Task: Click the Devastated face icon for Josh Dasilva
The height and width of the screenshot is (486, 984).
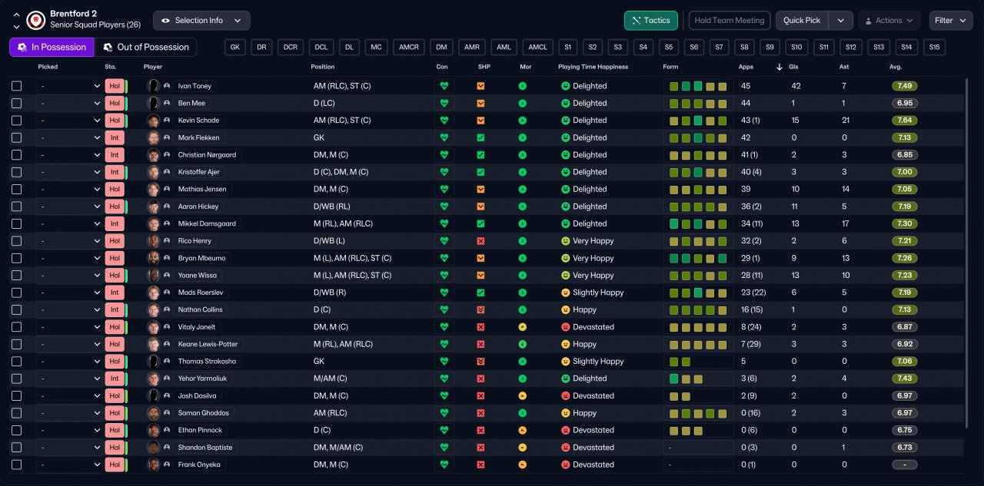Action: click(565, 396)
